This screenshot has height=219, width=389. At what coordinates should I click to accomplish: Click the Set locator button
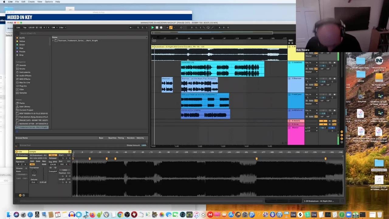click(x=291, y=40)
